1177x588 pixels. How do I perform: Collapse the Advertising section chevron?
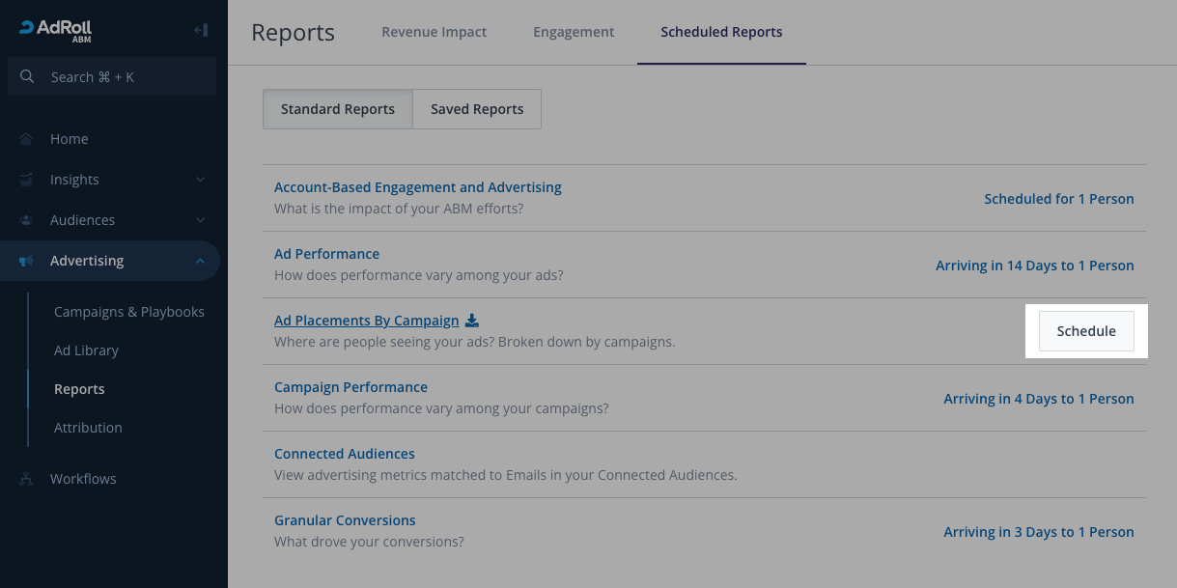pyautogui.click(x=200, y=261)
